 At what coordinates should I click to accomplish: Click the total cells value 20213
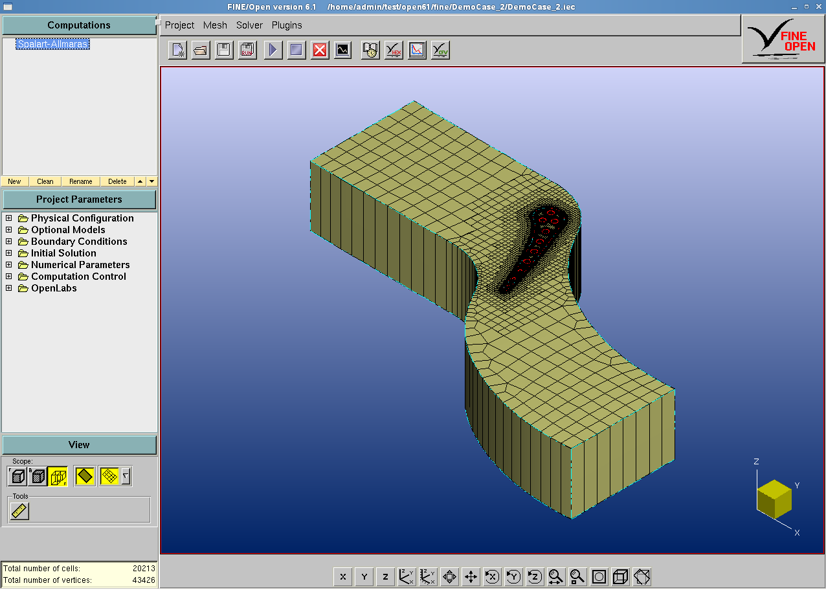click(144, 569)
